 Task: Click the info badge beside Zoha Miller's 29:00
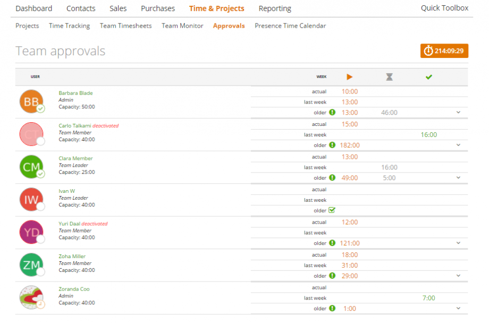[x=332, y=276]
